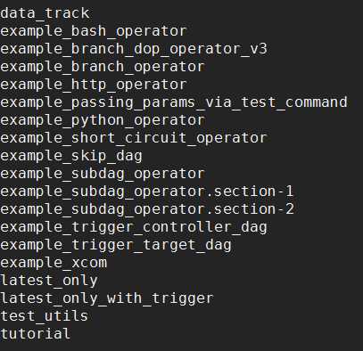Select example_passing_params_via_test_command line
363x351 pixels.
pyautogui.click(x=174, y=102)
